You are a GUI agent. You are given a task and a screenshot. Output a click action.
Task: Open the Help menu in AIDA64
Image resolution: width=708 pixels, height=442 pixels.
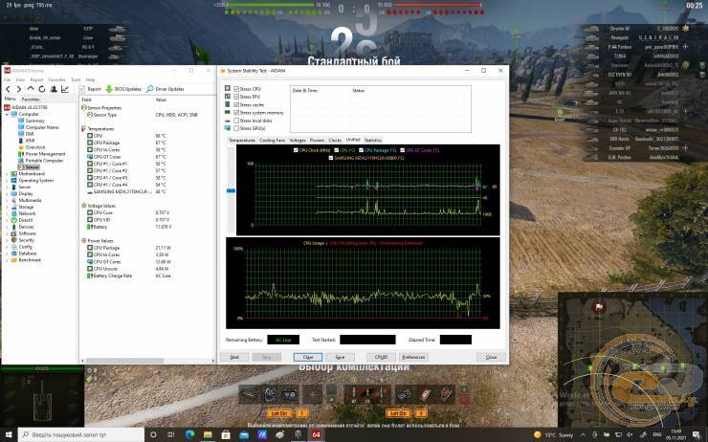(x=90, y=79)
